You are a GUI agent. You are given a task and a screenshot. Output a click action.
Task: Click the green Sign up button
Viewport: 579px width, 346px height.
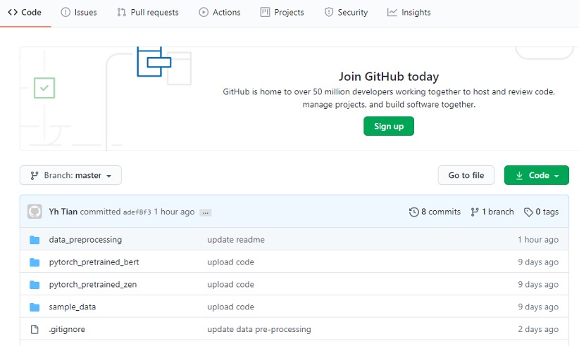tap(388, 126)
